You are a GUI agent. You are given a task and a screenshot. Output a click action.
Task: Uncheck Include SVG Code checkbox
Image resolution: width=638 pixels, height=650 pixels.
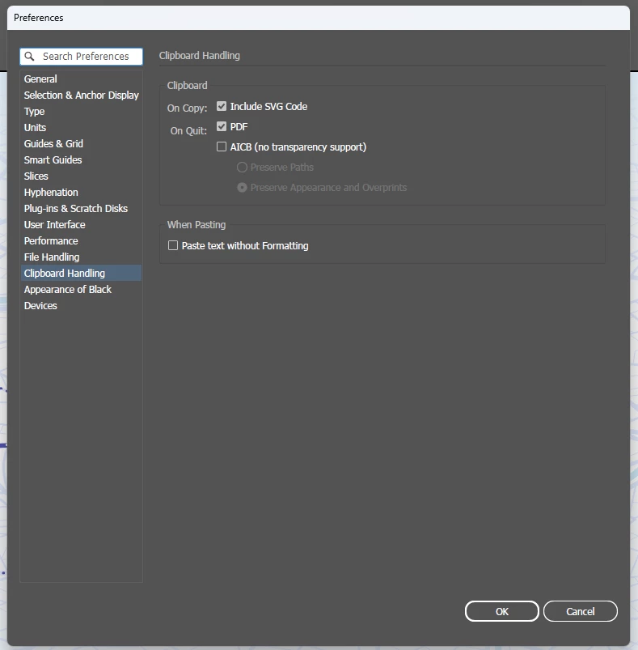(x=222, y=106)
